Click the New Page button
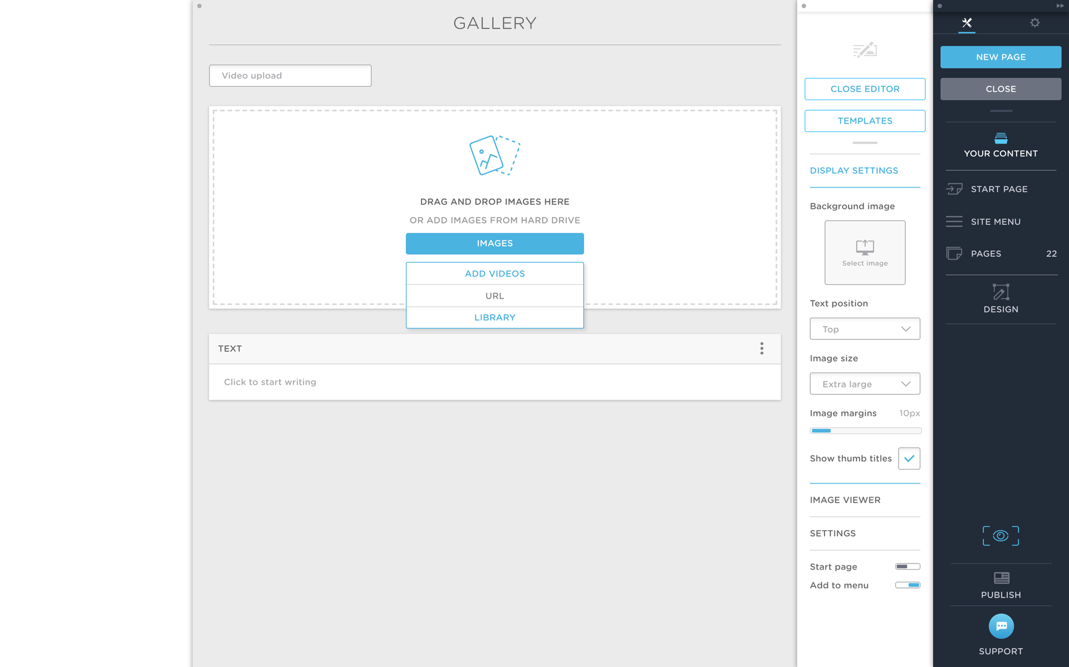Image resolution: width=1069 pixels, height=667 pixels. coord(1001,57)
